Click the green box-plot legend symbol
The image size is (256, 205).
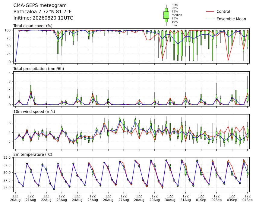tap(166, 15)
